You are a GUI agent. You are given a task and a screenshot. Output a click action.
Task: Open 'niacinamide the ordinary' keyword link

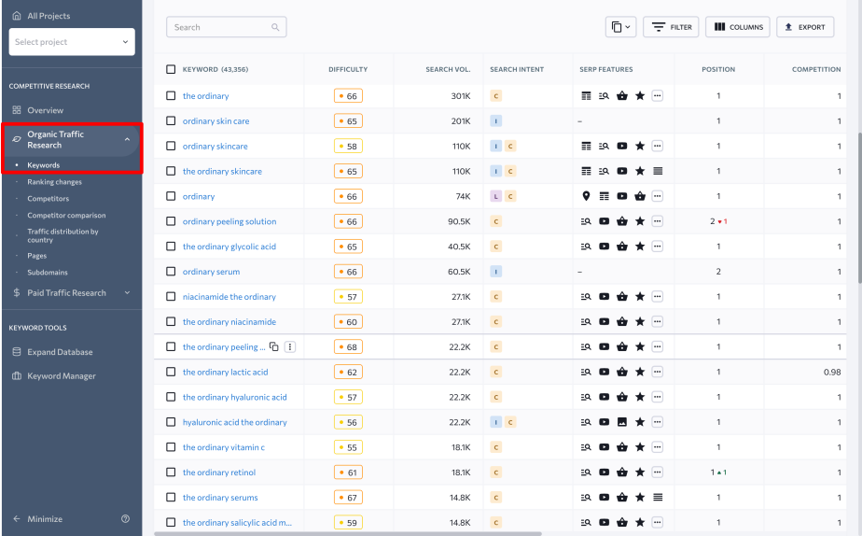(x=229, y=297)
